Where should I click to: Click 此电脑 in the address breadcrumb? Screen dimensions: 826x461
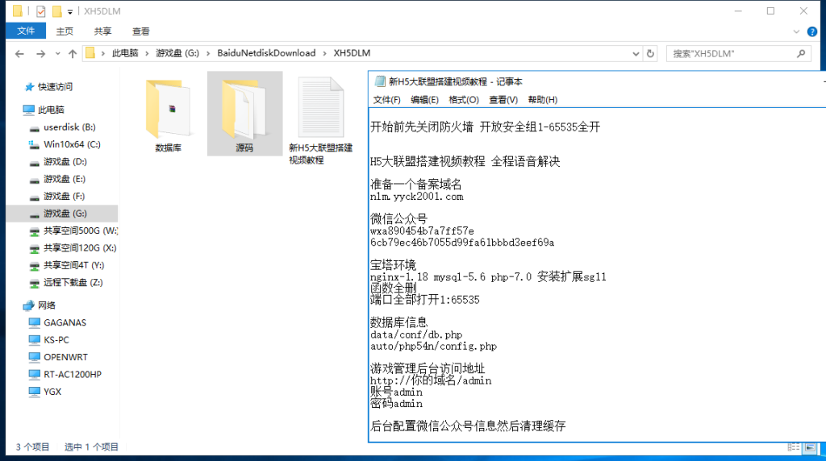click(x=125, y=53)
